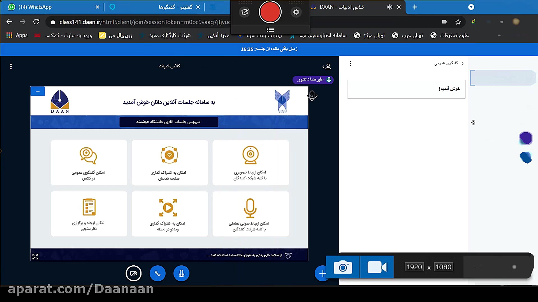Take a screenshot with the camera capture icon
Screen dimensions: 538x302
coord(343,267)
